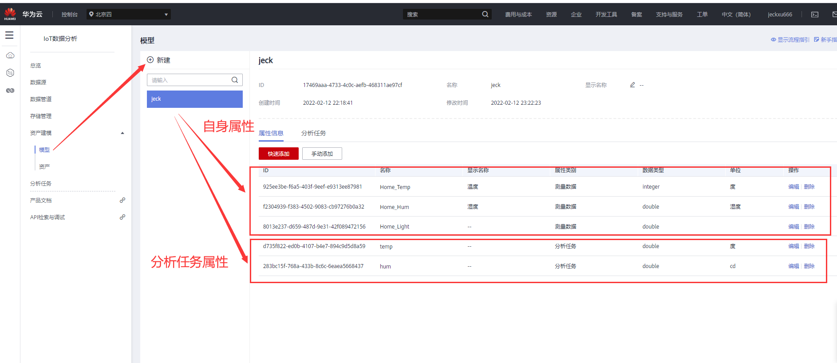837x363 pixels.
Task: Click 编辑 for Home_Temp row
Action: pyautogui.click(x=794, y=186)
